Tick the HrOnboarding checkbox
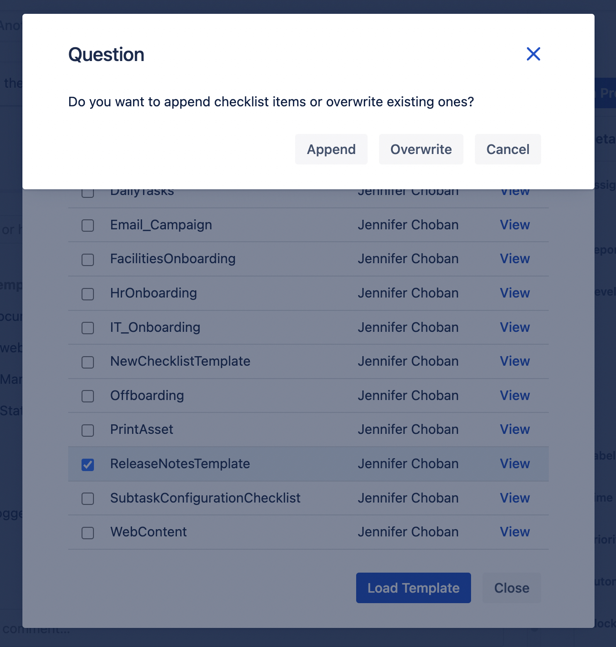Screen dimensions: 616x647 tap(88, 294)
